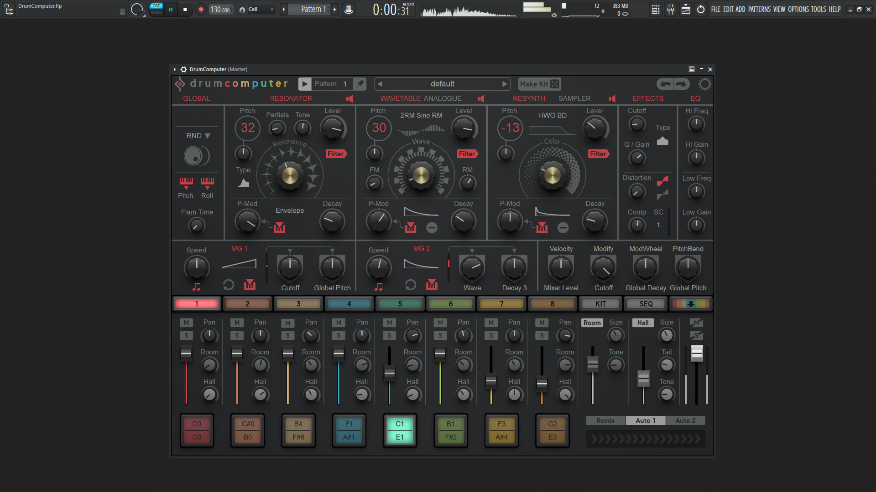
Task: Click the Make Kit dice icon
Action: pyautogui.click(x=554, y=84)
